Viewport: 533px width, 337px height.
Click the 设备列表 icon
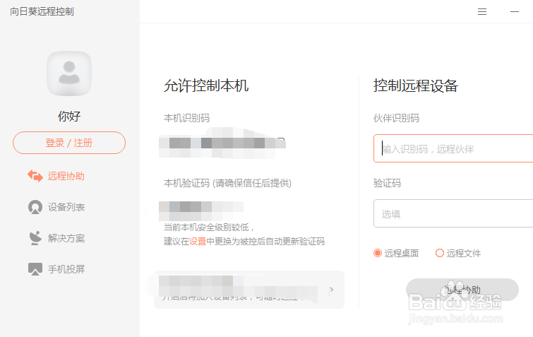point(35,207)
